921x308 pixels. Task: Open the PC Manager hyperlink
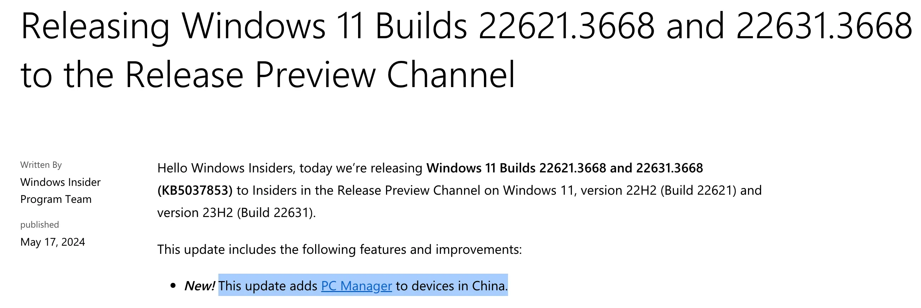coord(356,286)
